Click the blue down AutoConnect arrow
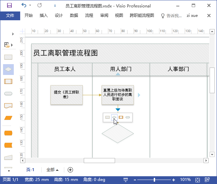217x184 pixels. (118, 110)
